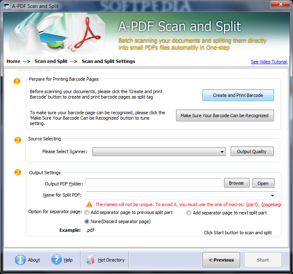Click the 'Click Start button to scan and split' text
The width and height of the screenshot is (293, 274).
pyautogui.click(x=238, y=233)
